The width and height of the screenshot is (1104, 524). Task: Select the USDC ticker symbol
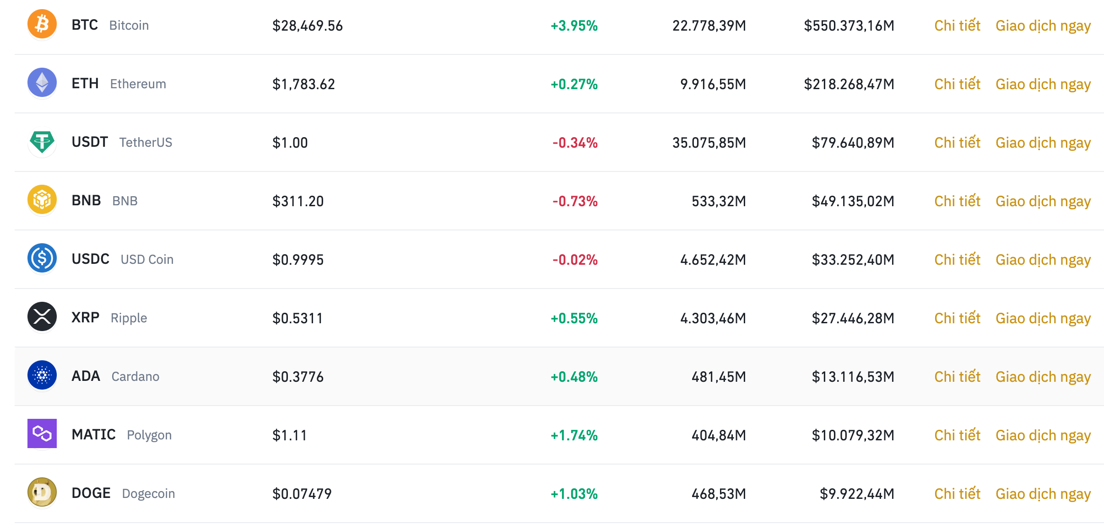click(x=91, y=259)
